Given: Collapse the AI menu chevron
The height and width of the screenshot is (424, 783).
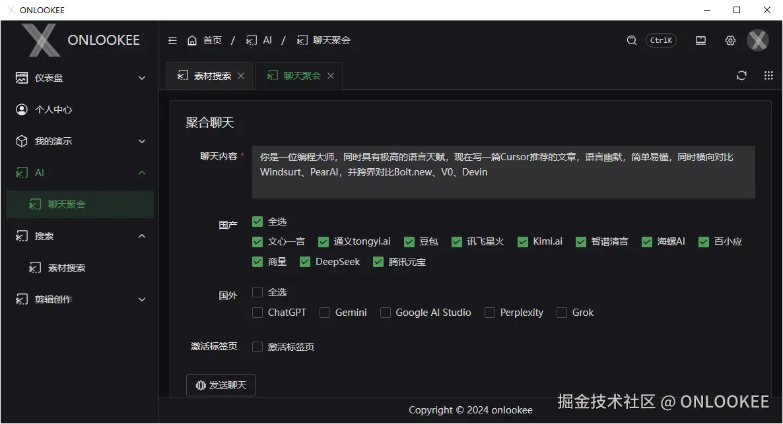Looking at the screenshot, I should [x=142, y=173].
